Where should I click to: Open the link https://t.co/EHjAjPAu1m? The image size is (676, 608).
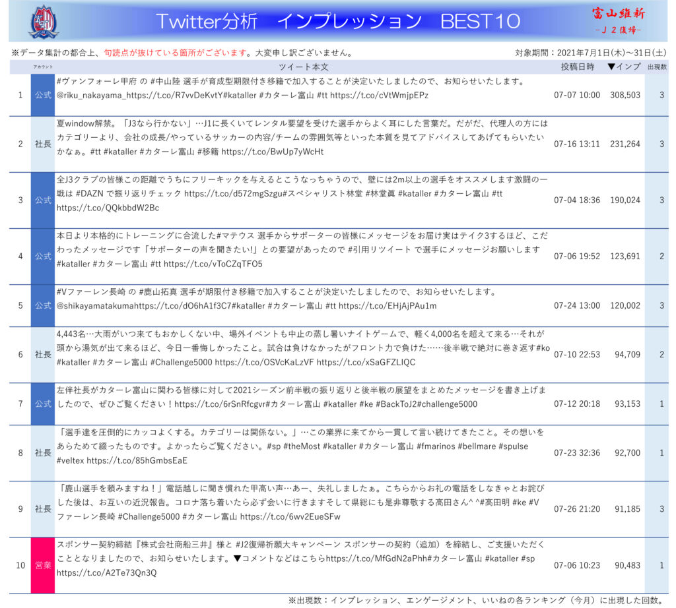click(x=388, y=306)
